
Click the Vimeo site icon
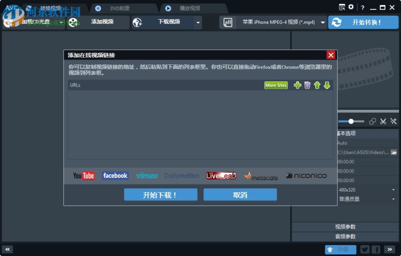coord(147,175)
